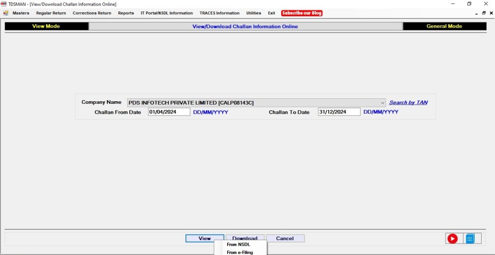This screenshot has width=495, height=255.
Task: Click the View button
Action: click(x=204, y=238)
